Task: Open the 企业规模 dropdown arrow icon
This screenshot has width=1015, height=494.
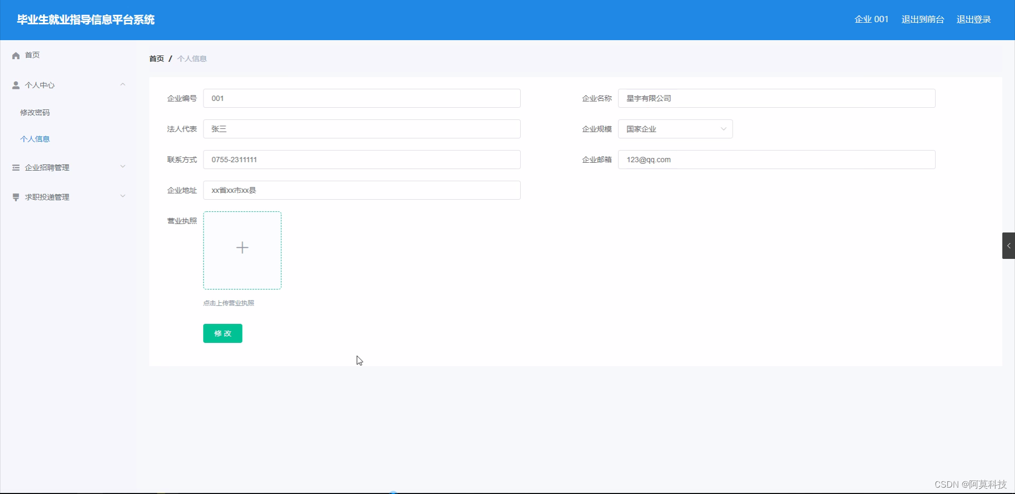Action: pos(723,128)
